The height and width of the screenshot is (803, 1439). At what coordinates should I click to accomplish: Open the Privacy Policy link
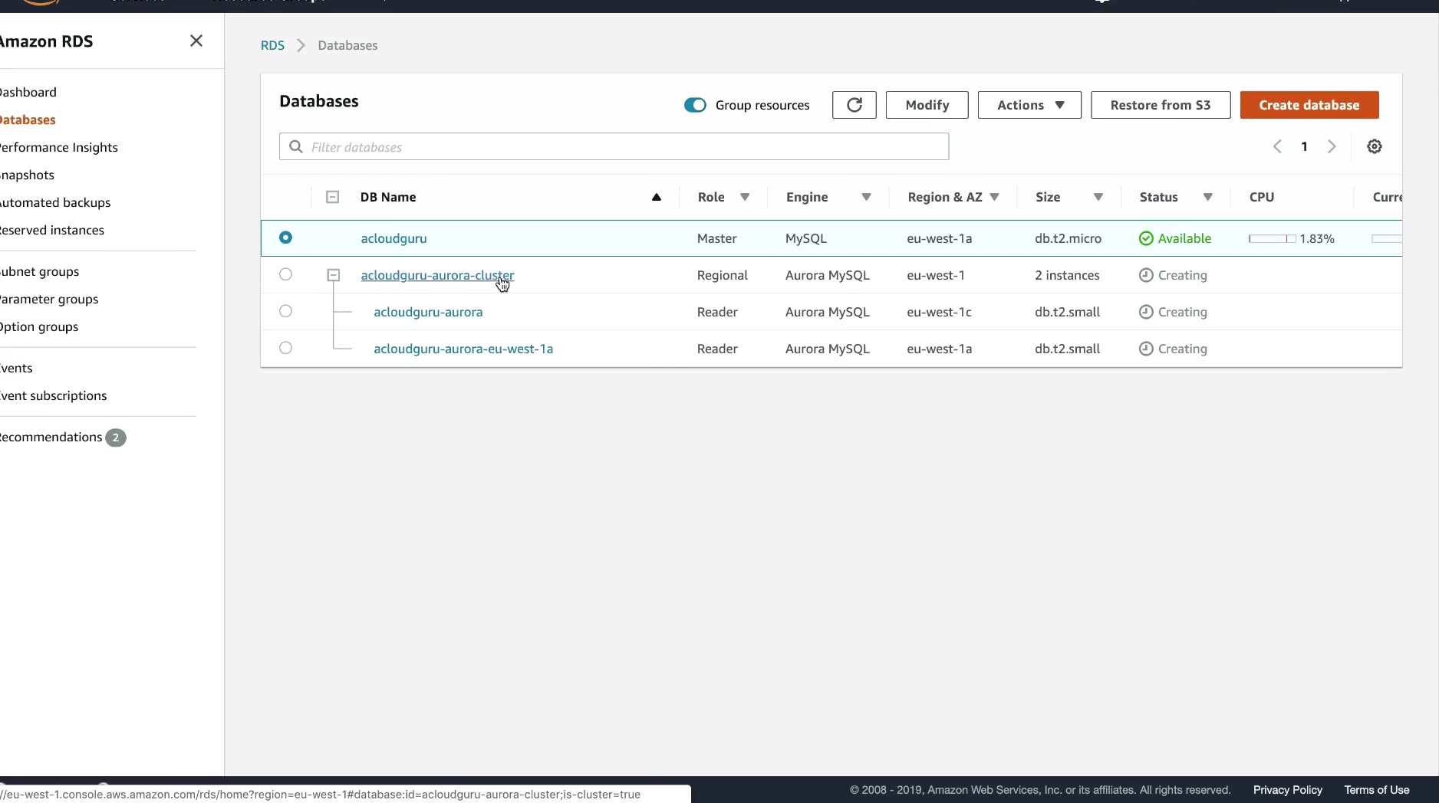(x=1287, y=790)
